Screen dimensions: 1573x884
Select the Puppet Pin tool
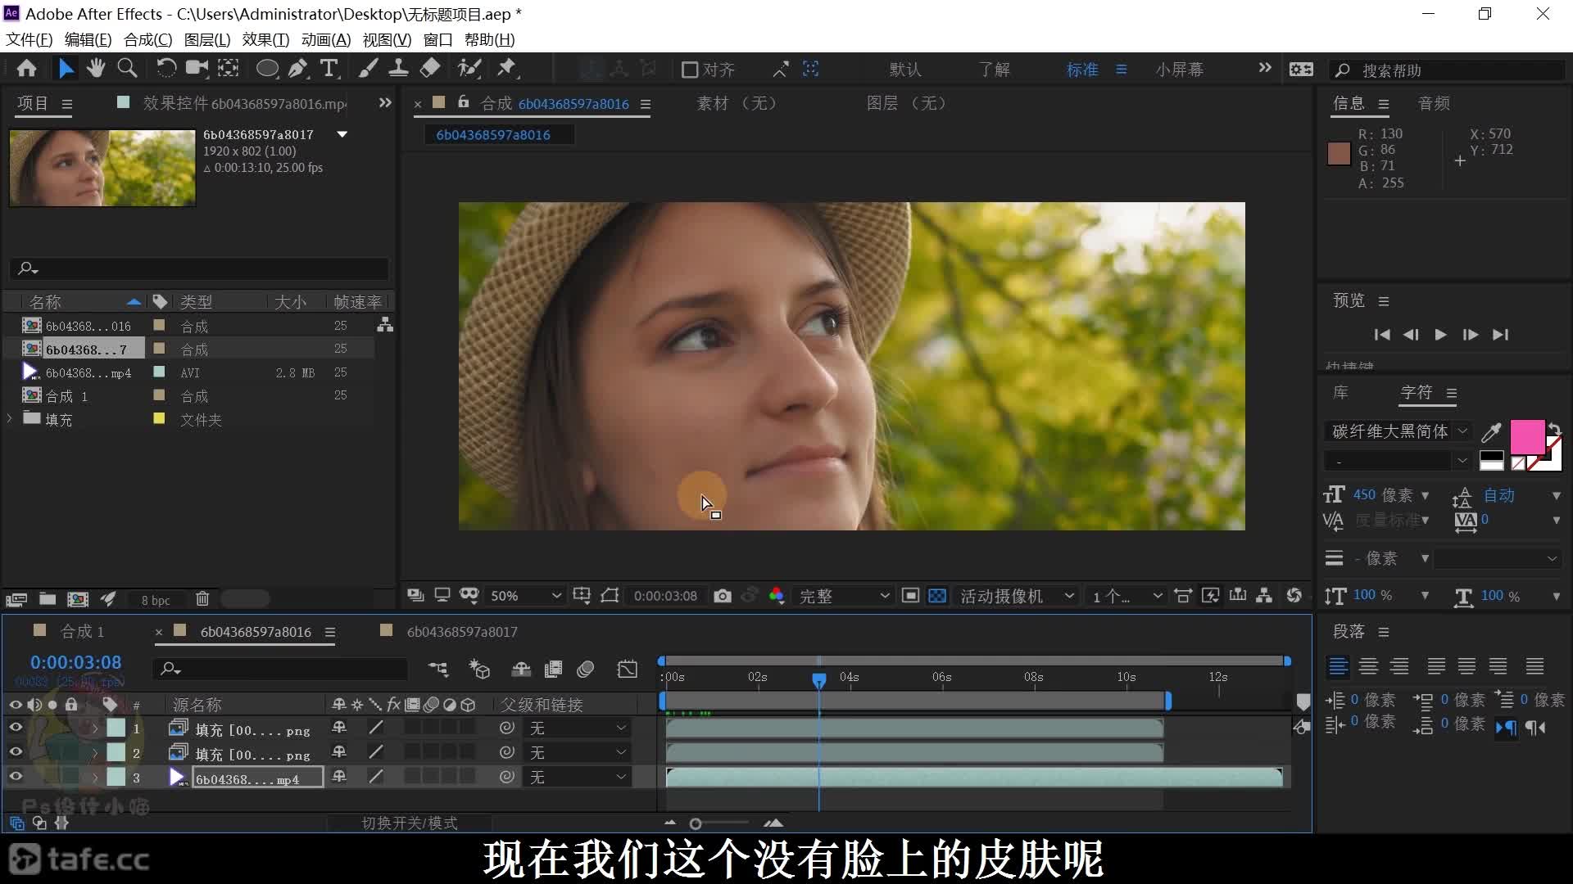click(x=507, y=69)
